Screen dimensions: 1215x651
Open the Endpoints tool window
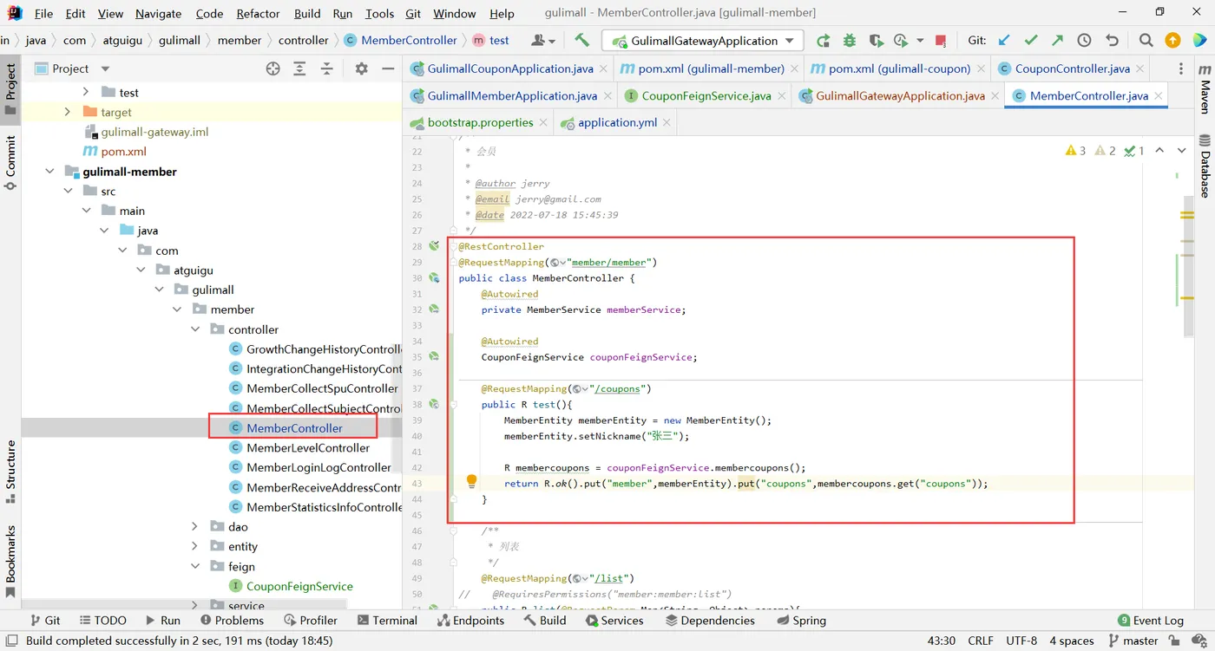click(x=470, y=620)
